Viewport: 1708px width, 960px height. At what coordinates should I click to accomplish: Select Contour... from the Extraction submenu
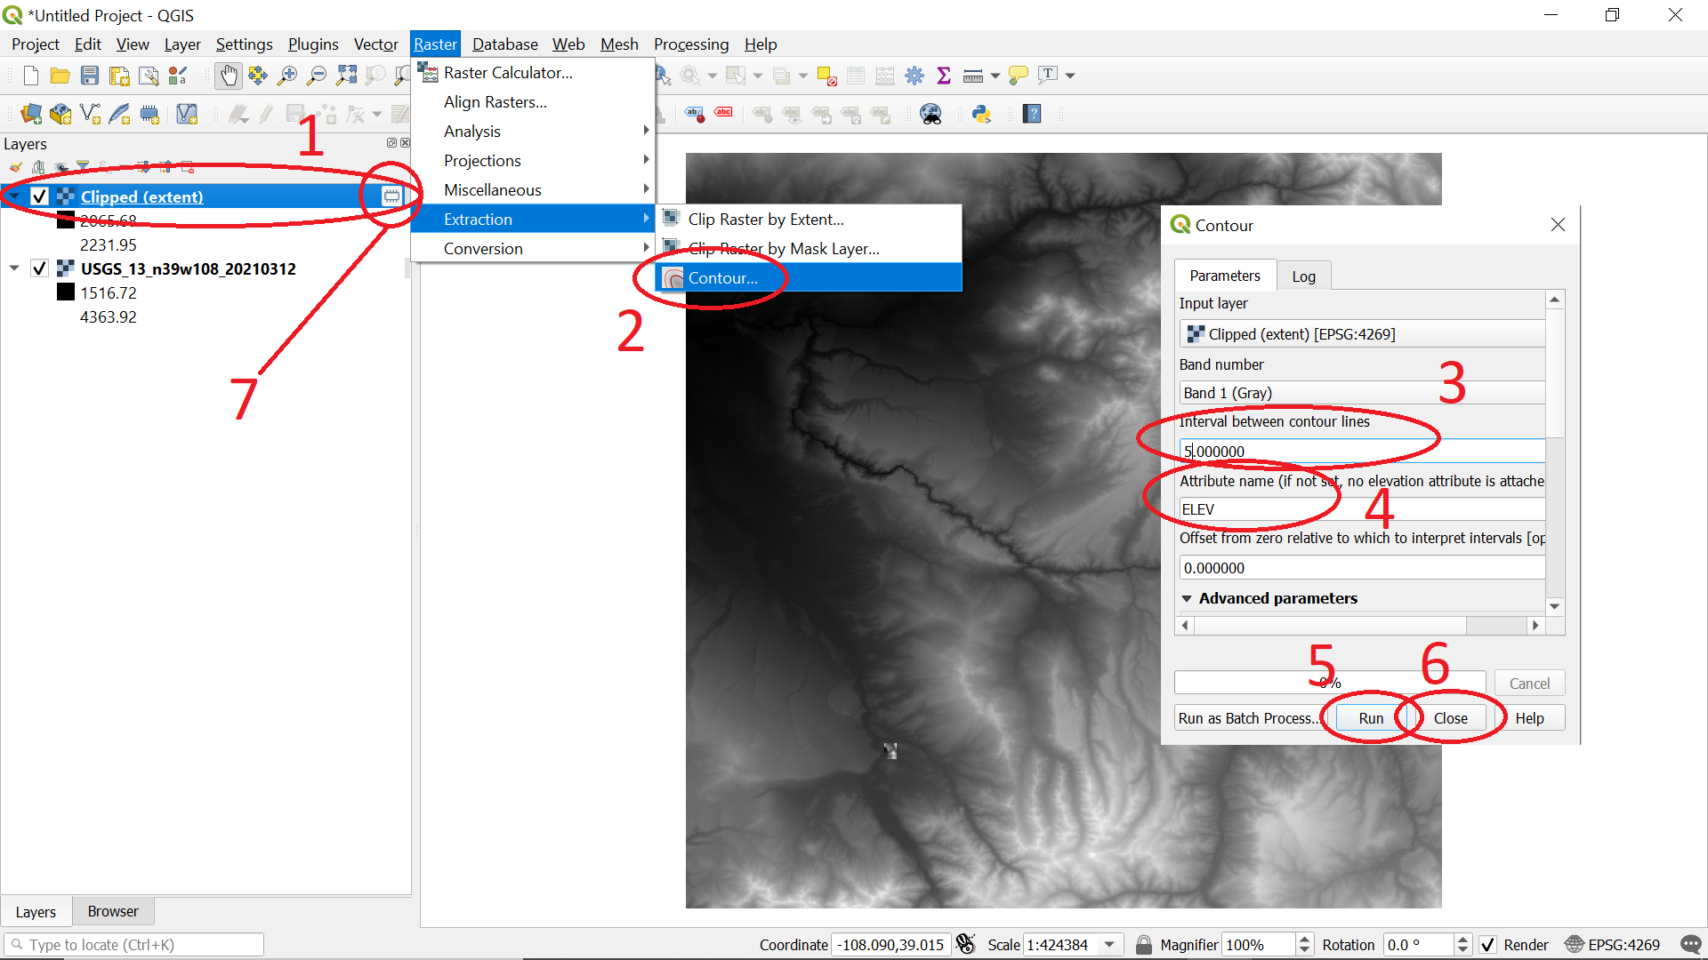coord(722,278)
